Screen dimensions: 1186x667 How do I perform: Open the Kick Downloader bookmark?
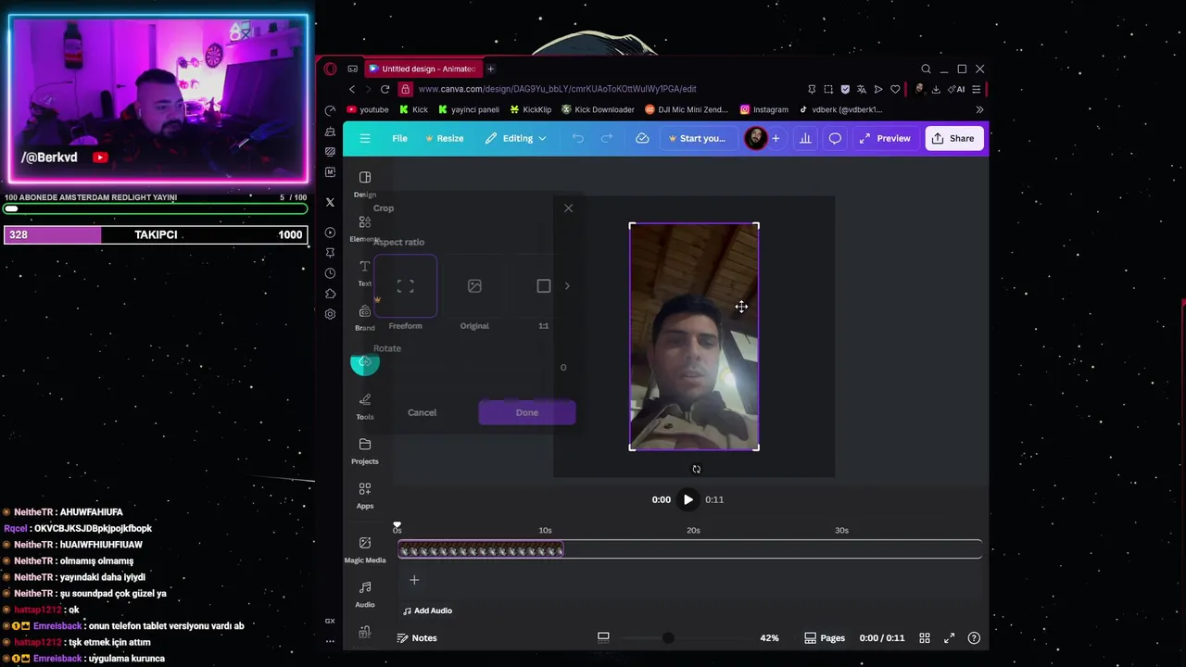(598, 109)
